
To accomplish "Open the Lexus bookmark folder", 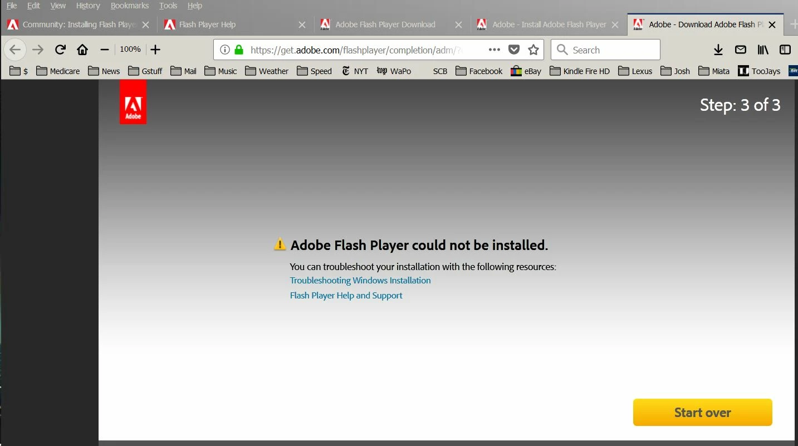I will click(x=635, y=71).
